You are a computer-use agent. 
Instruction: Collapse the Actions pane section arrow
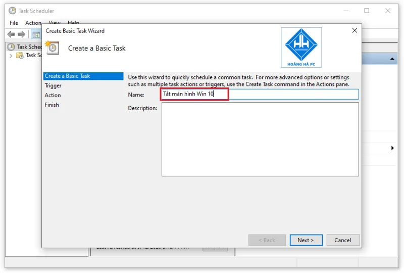(392, 59)
